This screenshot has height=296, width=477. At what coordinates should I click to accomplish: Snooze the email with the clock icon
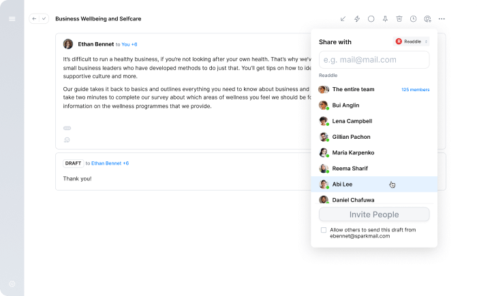pyautogui.click(x=413, y=19)
